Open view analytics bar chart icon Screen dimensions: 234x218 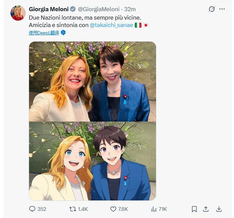(154, 209)
